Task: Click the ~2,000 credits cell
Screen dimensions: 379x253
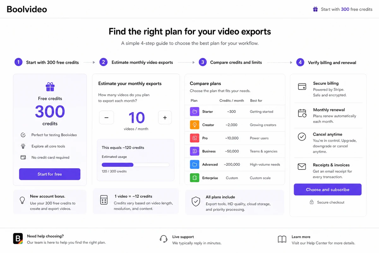Action: point(232,125)
